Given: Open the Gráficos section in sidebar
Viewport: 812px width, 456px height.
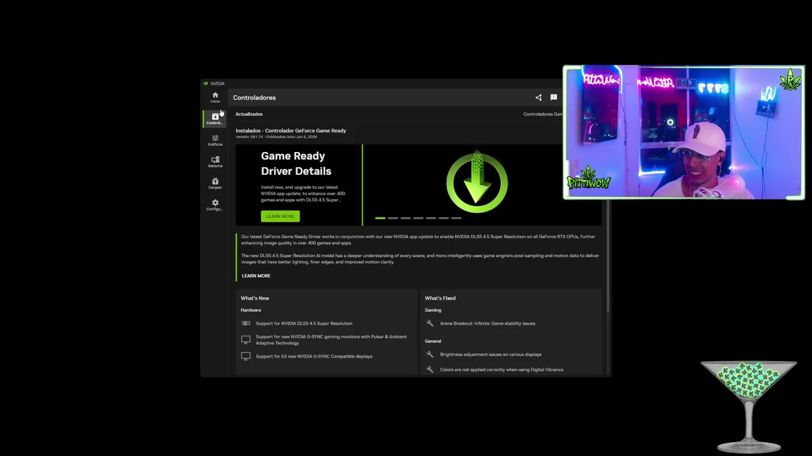Looking at the screenshot, I should 215,140.
